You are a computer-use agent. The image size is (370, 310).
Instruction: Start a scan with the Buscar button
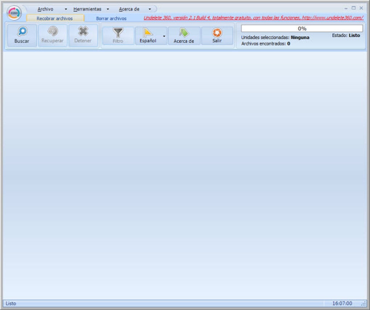[22, 36]
